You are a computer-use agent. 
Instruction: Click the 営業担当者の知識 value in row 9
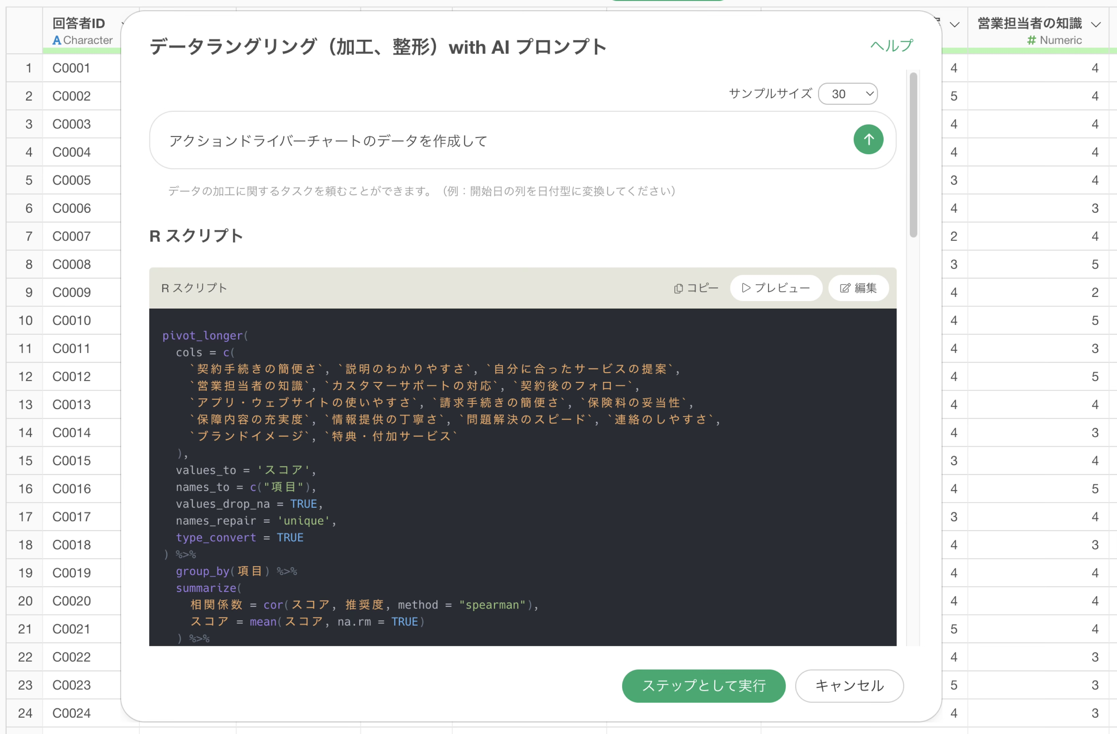[1095, 292]
